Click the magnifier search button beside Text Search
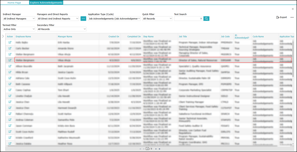This screenshot has height=152, width=297. [x=206, y=19]
